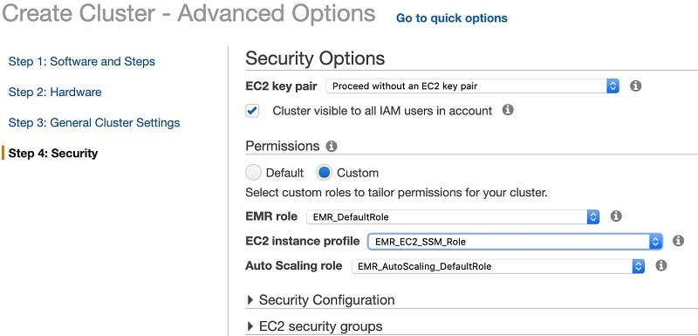Open the EMR role dropdown

click(x=453, y=216)
